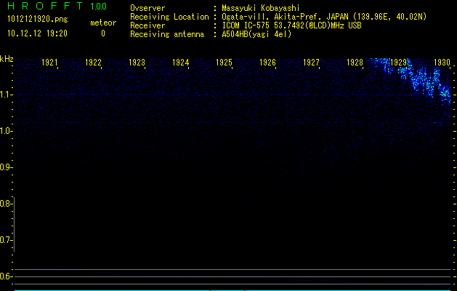Click the 1923 time marker

coord(137,62)
